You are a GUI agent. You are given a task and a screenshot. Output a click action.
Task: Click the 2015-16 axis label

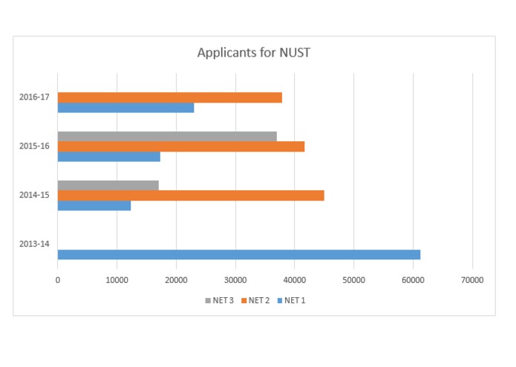click(x=34, y=146)
